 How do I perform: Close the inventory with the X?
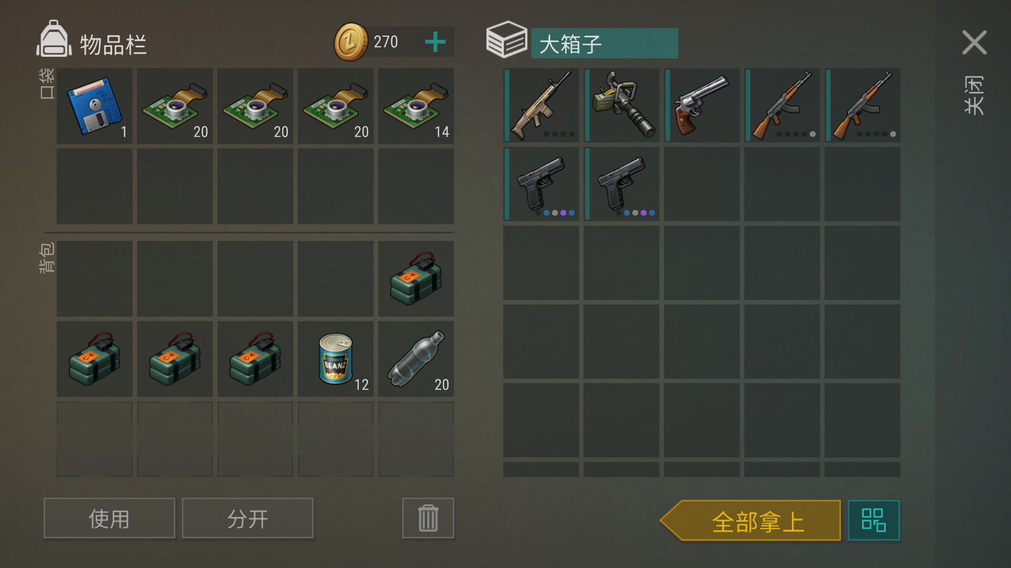(x=975, y=43)
